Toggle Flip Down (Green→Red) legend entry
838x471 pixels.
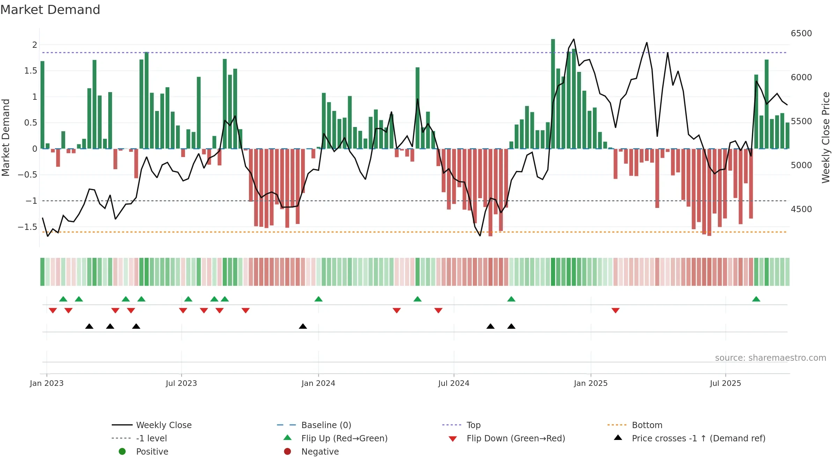[x=507, y=438]
